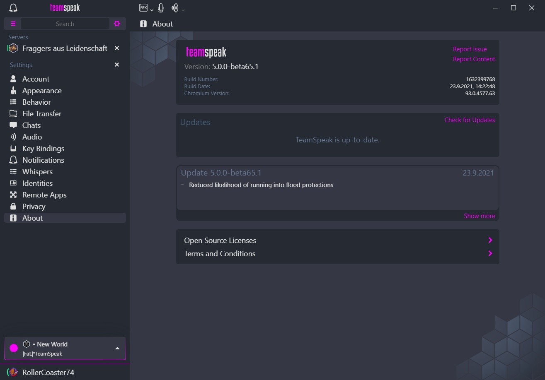This screenshot has height=380, width=545.
Task: Click the Identities card icon
Action: [x=13, y=183]
